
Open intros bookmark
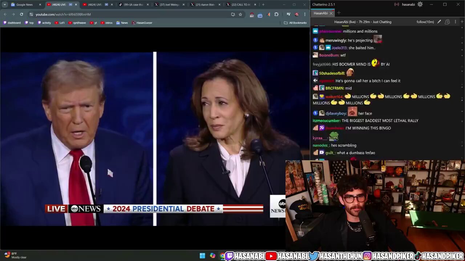coord(106,22)
